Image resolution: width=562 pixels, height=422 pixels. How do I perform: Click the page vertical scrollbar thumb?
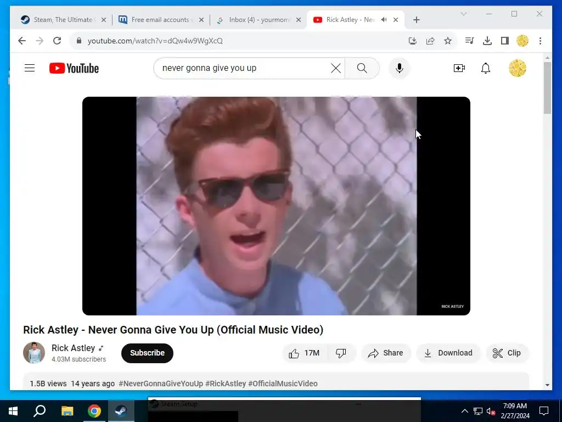point(547,88)
